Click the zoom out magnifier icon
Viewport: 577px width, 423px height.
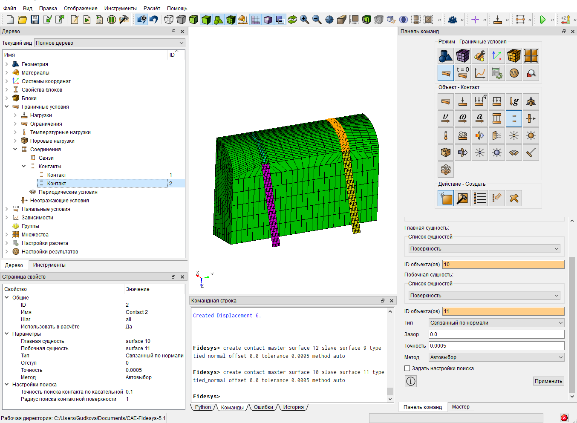pyautogui.click(x=317, y=20)
